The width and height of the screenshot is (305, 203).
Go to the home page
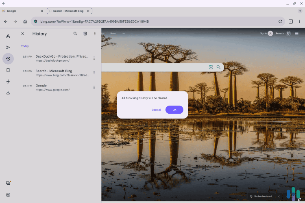point(25,22)
